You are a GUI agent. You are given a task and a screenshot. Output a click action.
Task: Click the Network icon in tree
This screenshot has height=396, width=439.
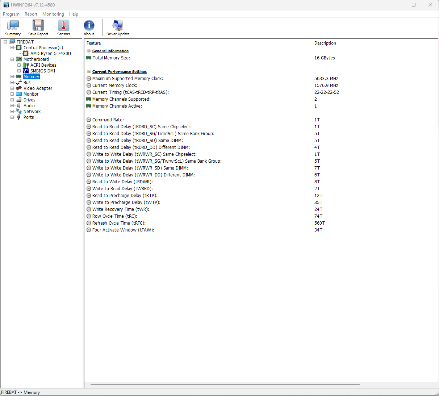point(19,111)
